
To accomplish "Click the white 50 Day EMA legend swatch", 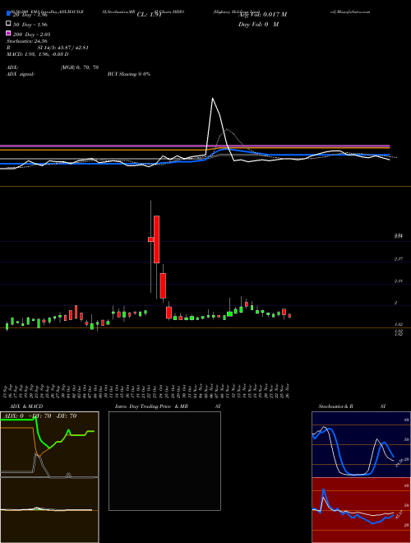I will pyautogui.click(x=8, y=24).
